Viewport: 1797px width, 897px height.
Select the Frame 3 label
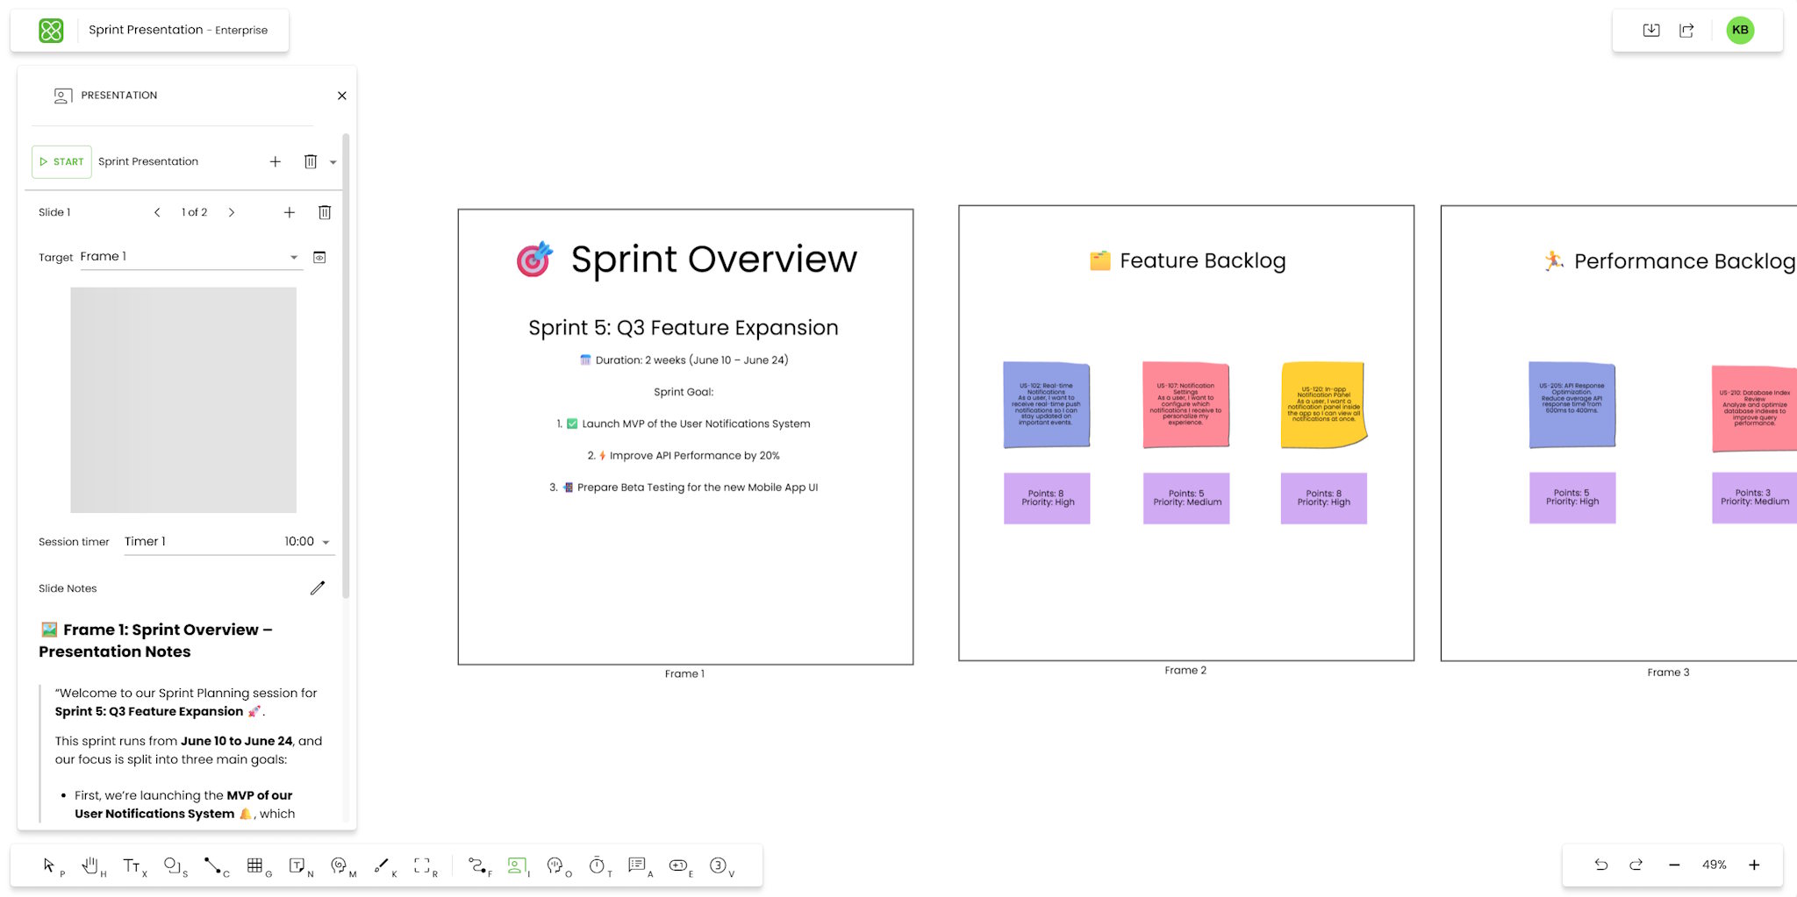1668,673
